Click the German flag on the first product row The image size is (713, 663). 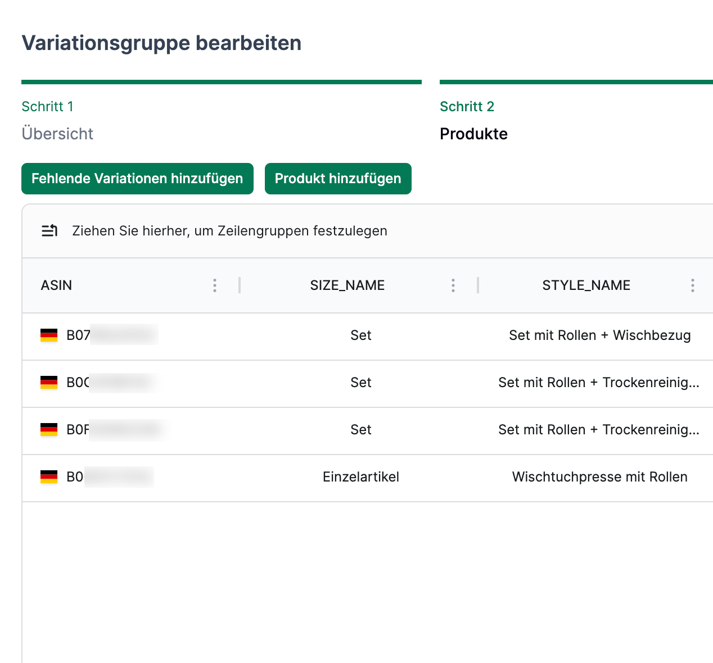pyautogui.click(x=49, y=335)
